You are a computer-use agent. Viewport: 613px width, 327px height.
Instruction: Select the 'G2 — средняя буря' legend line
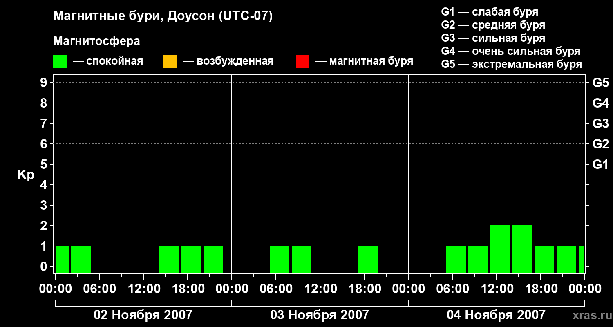tap(493, 25)
